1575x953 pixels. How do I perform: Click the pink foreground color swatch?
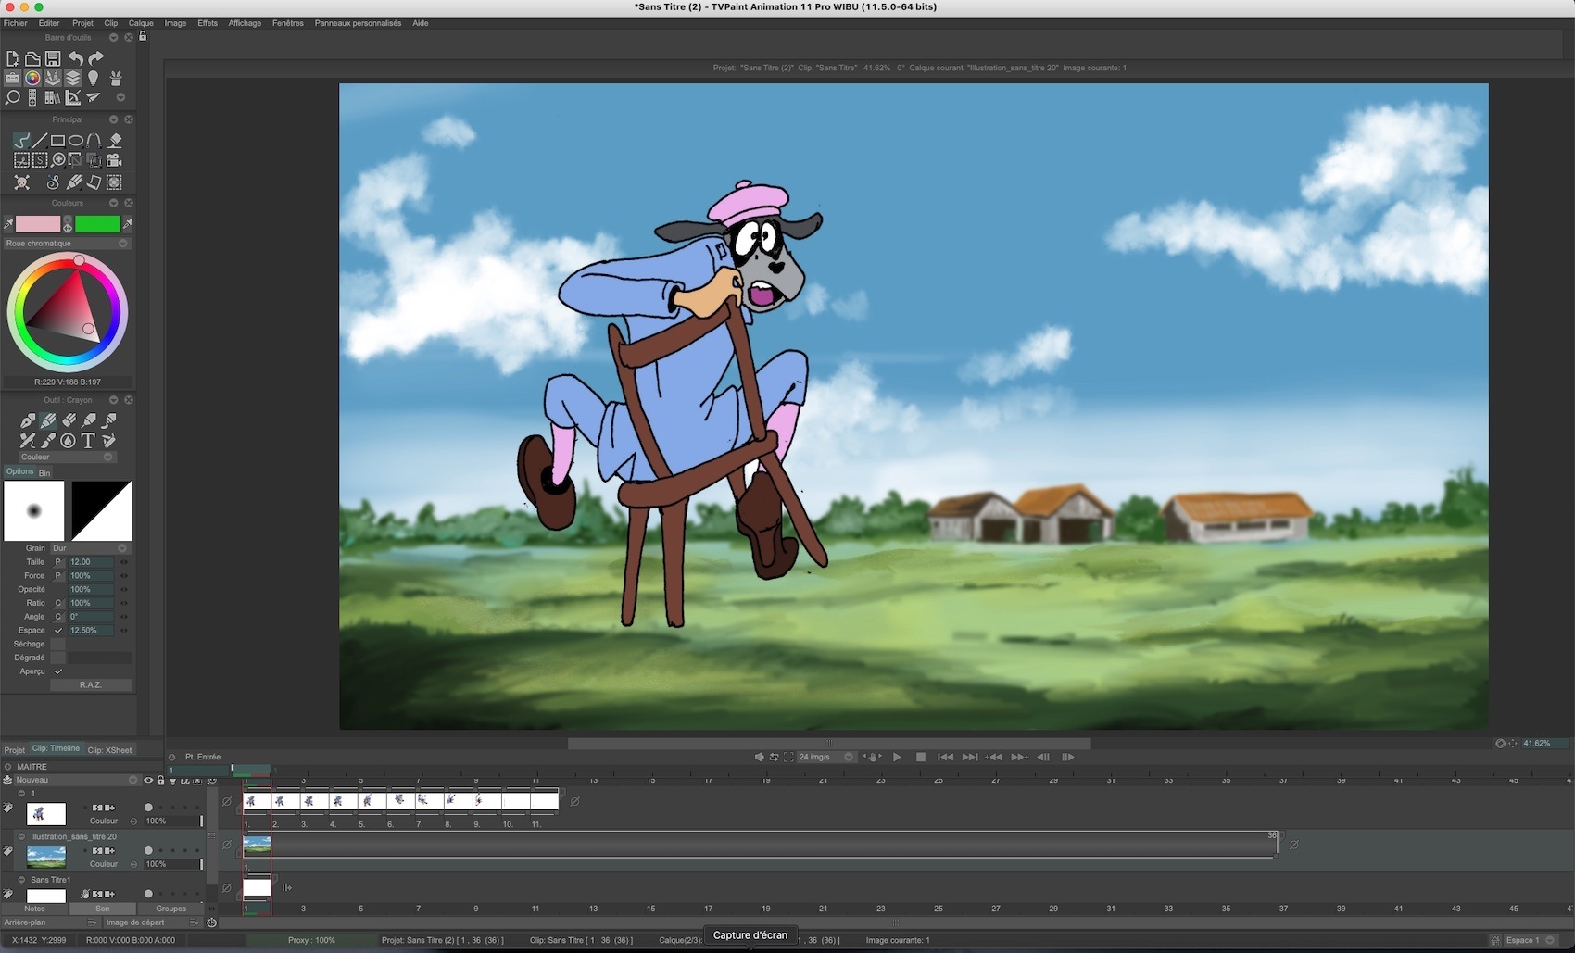[38, 224]
